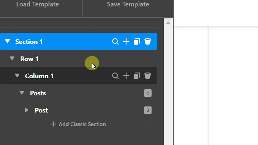Click the Post item count badge 3
258x145 pixels.
pos(148,110)
